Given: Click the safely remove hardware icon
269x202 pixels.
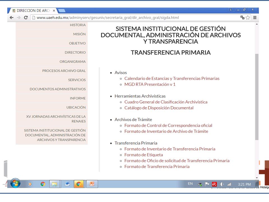Looking at the screenshot, I should pos(200,185).
